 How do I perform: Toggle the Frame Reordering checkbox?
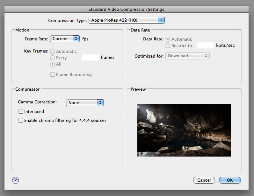[x=53, y=74]
